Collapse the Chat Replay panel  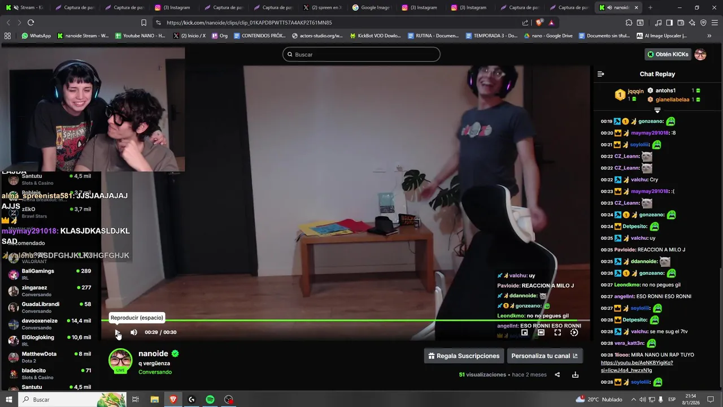(x=601, y=74)
